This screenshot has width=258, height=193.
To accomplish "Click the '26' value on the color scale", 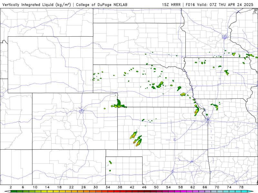I will pyautogui.click(x=84, y=187).
